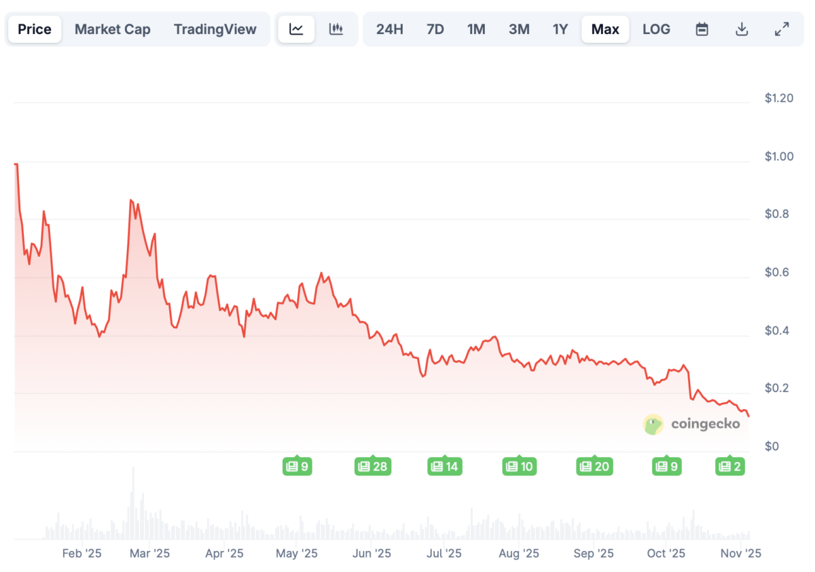
Task: Click the coingecko gecko logo
Action: point(653,424)
